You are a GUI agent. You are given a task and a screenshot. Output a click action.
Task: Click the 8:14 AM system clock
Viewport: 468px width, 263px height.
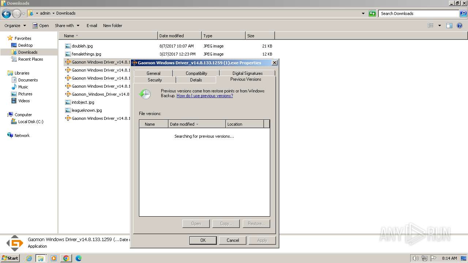(x=449, y=258)
